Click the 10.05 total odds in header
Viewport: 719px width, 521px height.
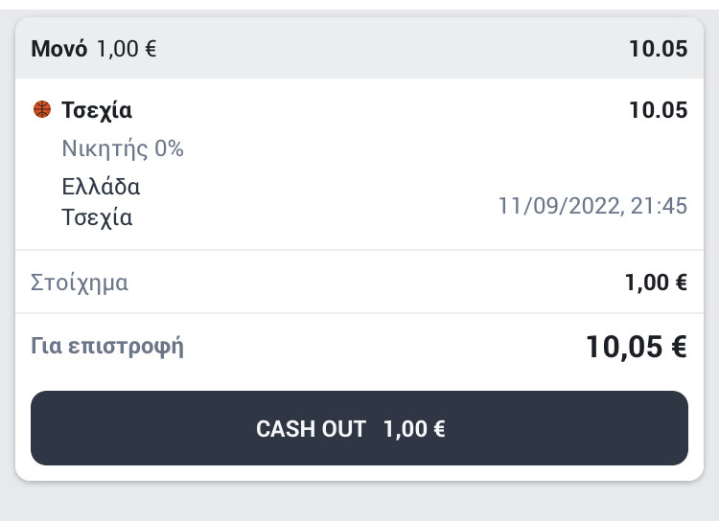658,49
